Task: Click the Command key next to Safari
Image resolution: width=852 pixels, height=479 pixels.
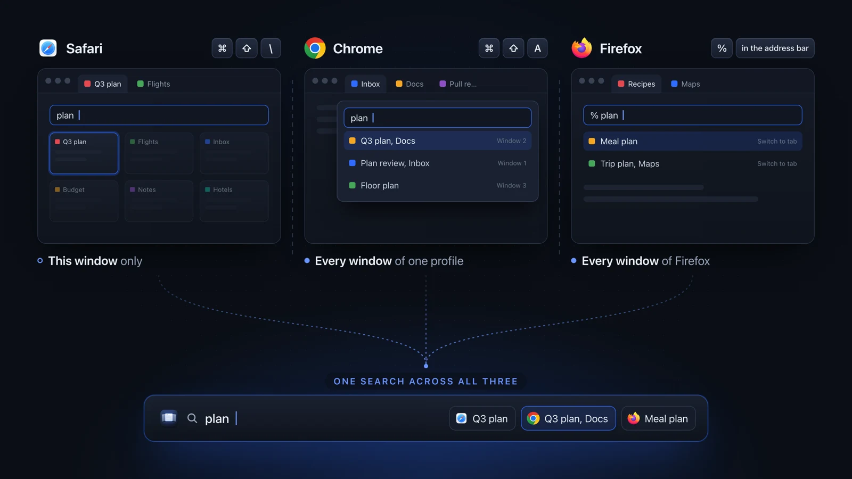Action: point(222,48)
